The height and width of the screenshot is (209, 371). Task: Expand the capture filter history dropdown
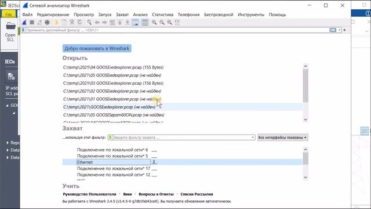(x=253, y=138)
